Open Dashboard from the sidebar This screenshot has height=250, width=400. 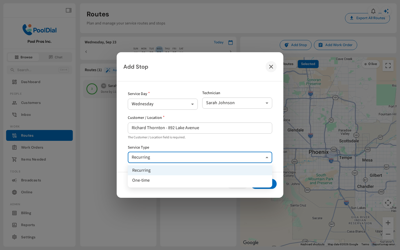pos(39,82)
